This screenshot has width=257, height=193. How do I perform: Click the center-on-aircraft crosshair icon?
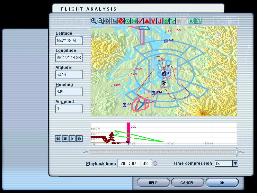pos(107,21)
